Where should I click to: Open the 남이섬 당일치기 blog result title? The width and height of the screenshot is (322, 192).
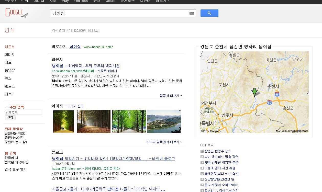(x=113, y=159)
